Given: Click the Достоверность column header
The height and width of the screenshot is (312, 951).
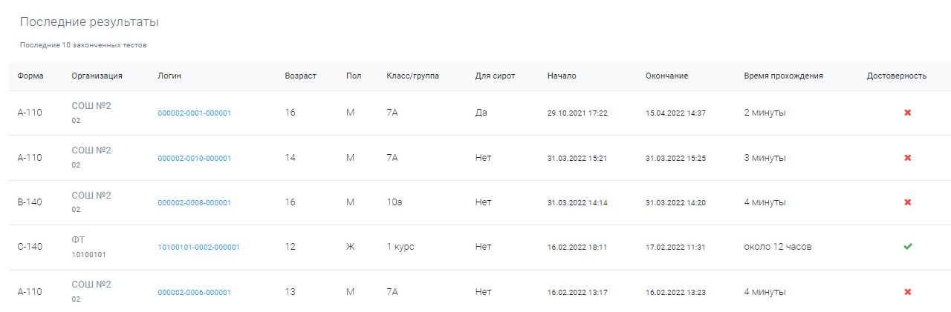Looking at the screenshot, I should coord(897,76).
